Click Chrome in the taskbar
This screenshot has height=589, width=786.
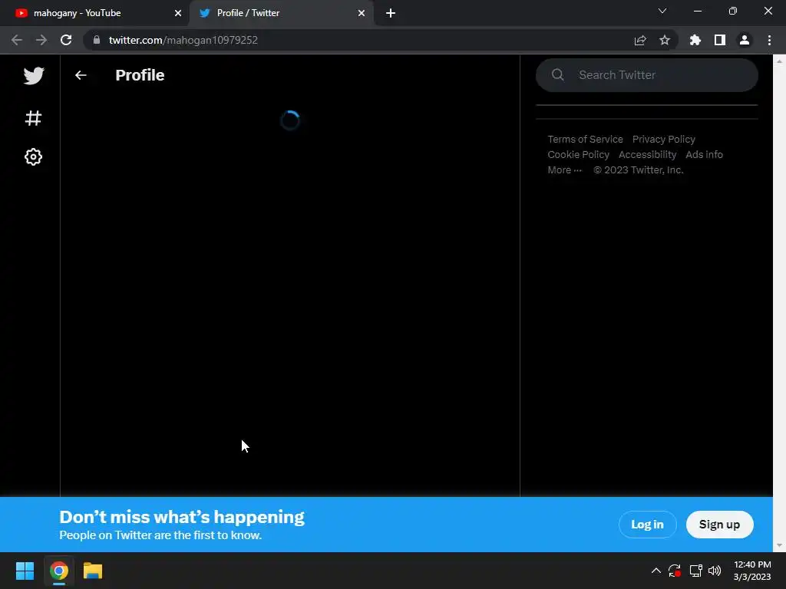(58, 571)
